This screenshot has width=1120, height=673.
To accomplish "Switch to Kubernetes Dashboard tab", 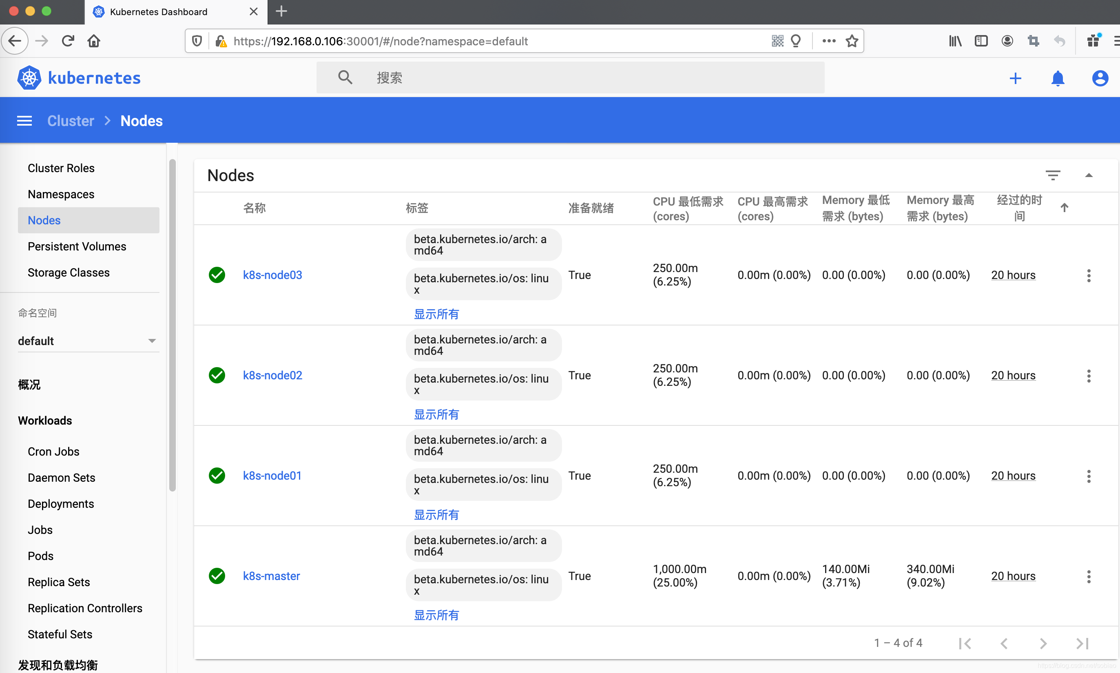I will click(x=175, y=12).
